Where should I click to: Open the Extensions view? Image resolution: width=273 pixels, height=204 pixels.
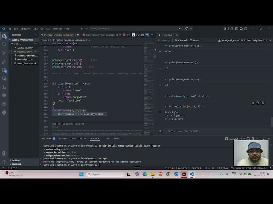click(x=4, y=70)
